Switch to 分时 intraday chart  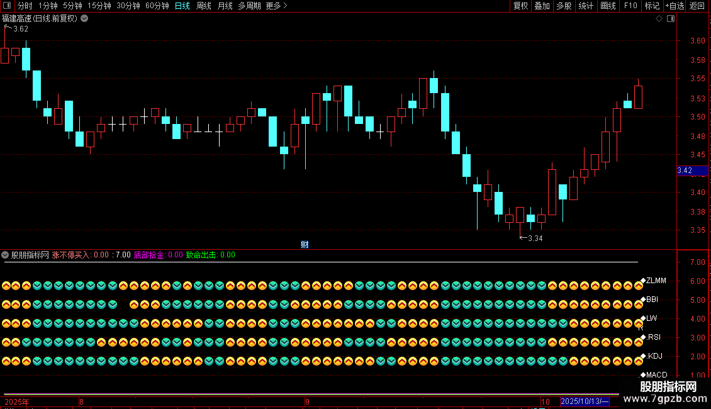(x=25, y=6)
